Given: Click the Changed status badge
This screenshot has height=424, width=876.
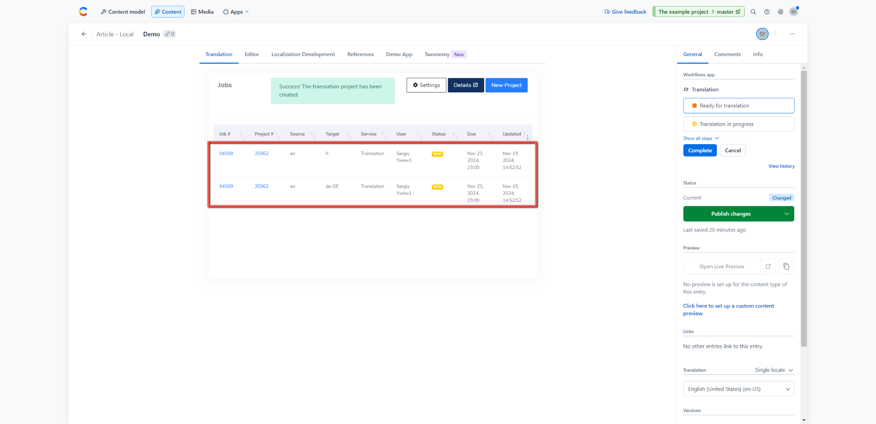Looking at the screenshot, I should [x=781, y=198].
